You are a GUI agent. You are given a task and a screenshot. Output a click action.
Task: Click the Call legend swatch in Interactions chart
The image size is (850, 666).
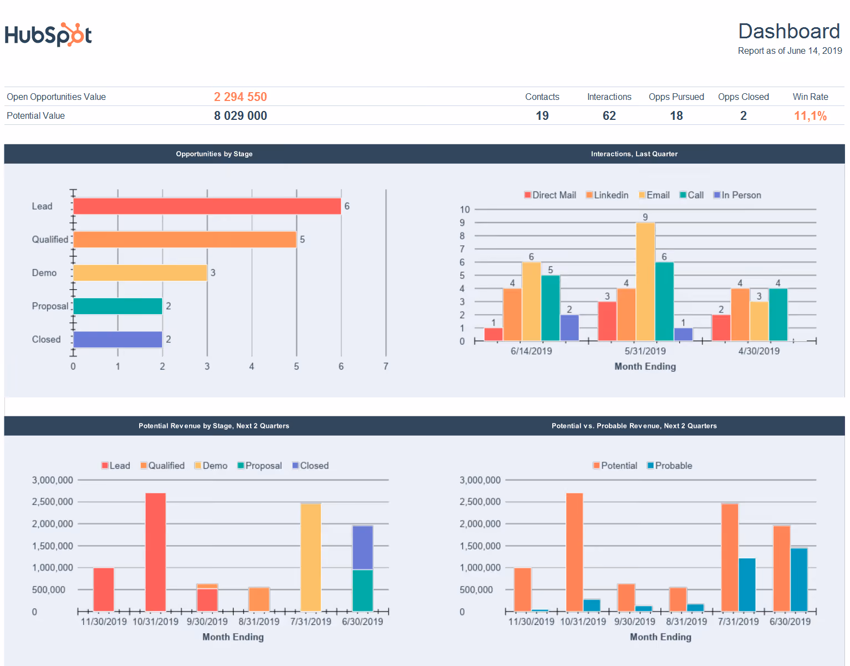click(683, 195)
